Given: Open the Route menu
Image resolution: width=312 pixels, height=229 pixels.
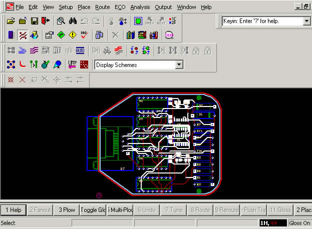Looking at the screenshot, I should click(103, 7).
